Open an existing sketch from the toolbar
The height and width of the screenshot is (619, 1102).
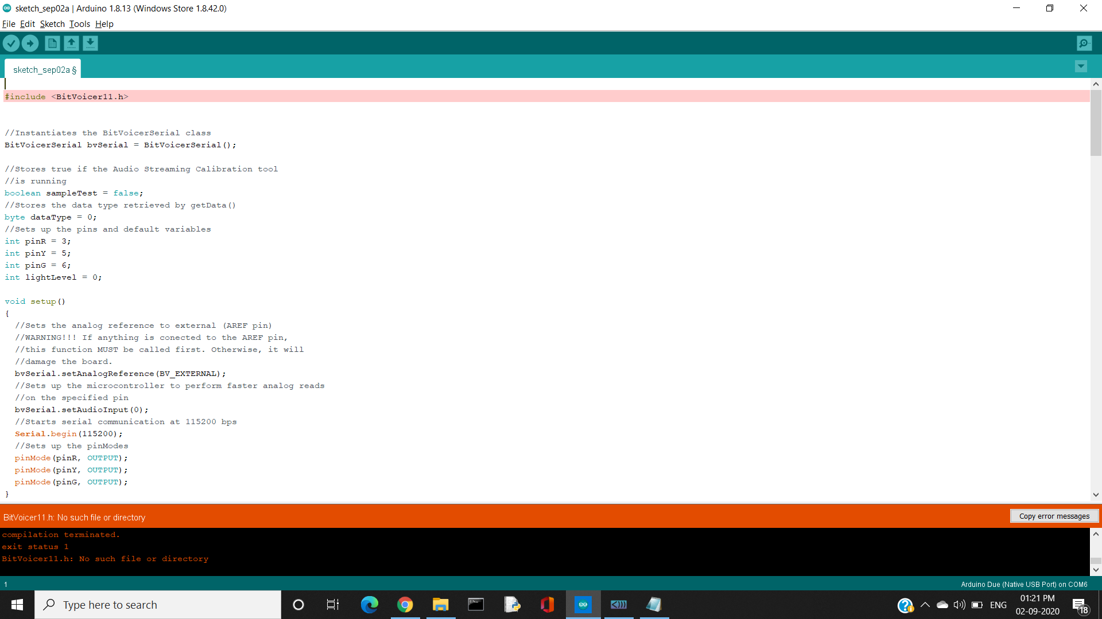coord(71,43)
